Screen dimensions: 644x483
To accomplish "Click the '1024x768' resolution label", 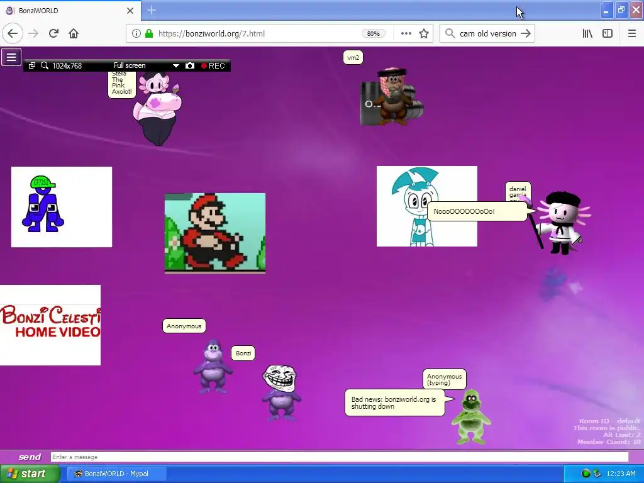I will pyautogui.click(x=67, y=65).
